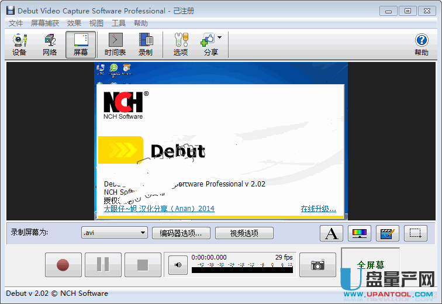The height and width of the screenshot is (304, 442).
Task: Open the text caption tool
Action: 331,233
